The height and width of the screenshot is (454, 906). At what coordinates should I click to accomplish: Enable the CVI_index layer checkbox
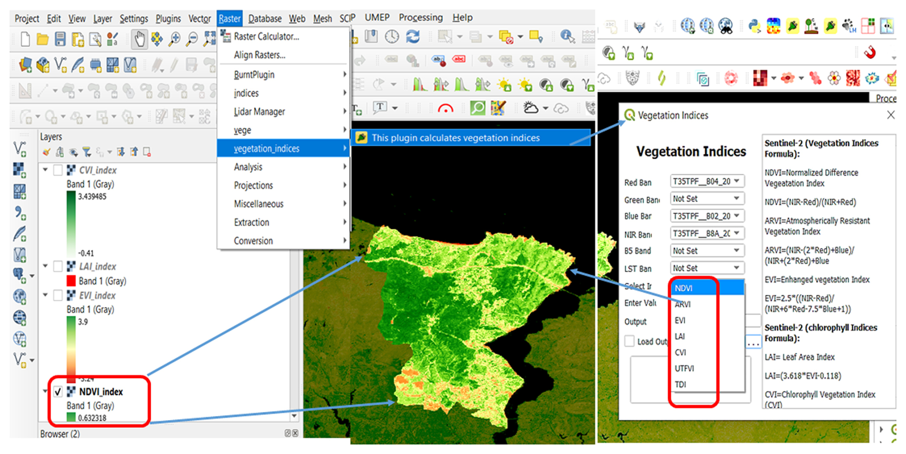(58, 170)
